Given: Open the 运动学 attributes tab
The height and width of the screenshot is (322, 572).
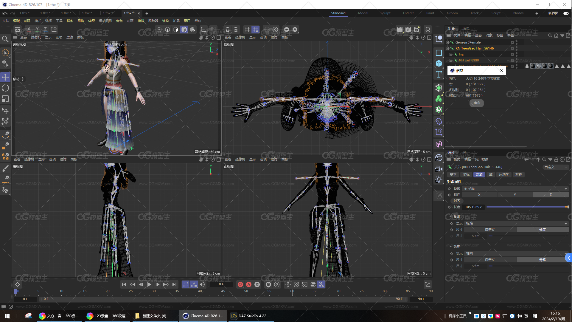Looking at the screenshot, I should tap(504, 175).
